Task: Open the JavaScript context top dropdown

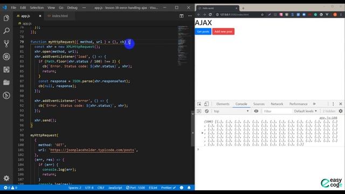Action: click(x=231, y=111)
